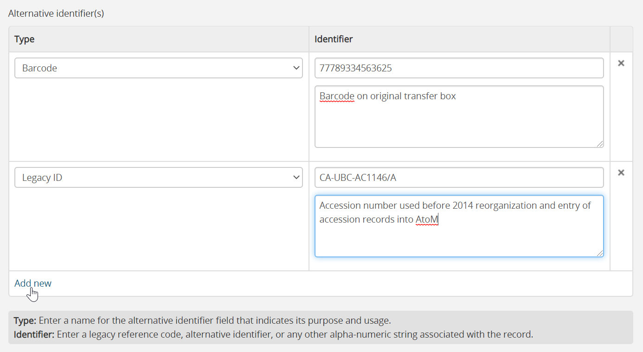The height and width of the screenshot is (352, 643).
Task: Grab the resize handle of Barcode note textarea
Action: click(x=600, y=144)
